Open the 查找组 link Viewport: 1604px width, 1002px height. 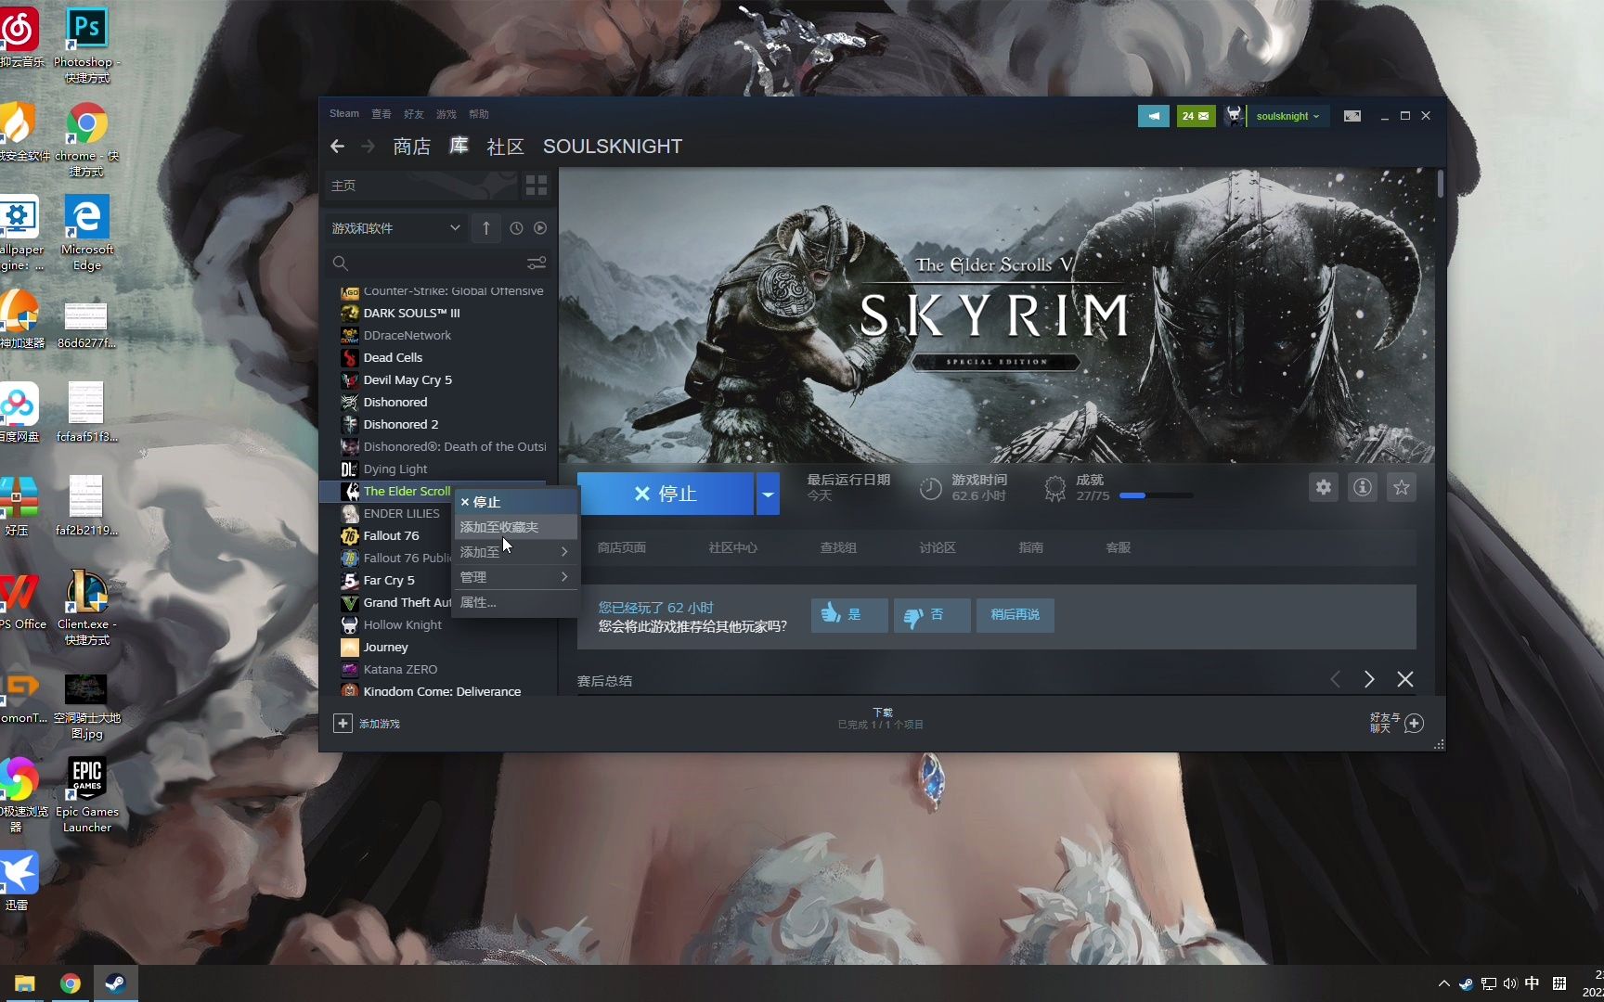(x=838, y=548)
